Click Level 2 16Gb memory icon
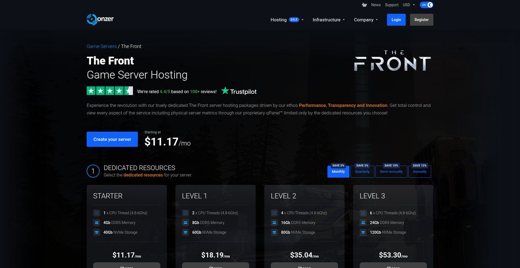Viewport: 520px width, 268px height. pyautogui.click(x=274, y=223)
